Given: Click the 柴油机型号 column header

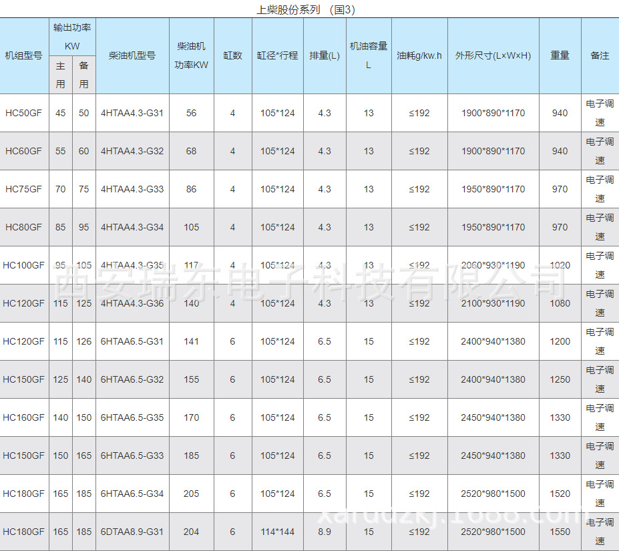Looking at the screenshot, I should pos(132,55).
